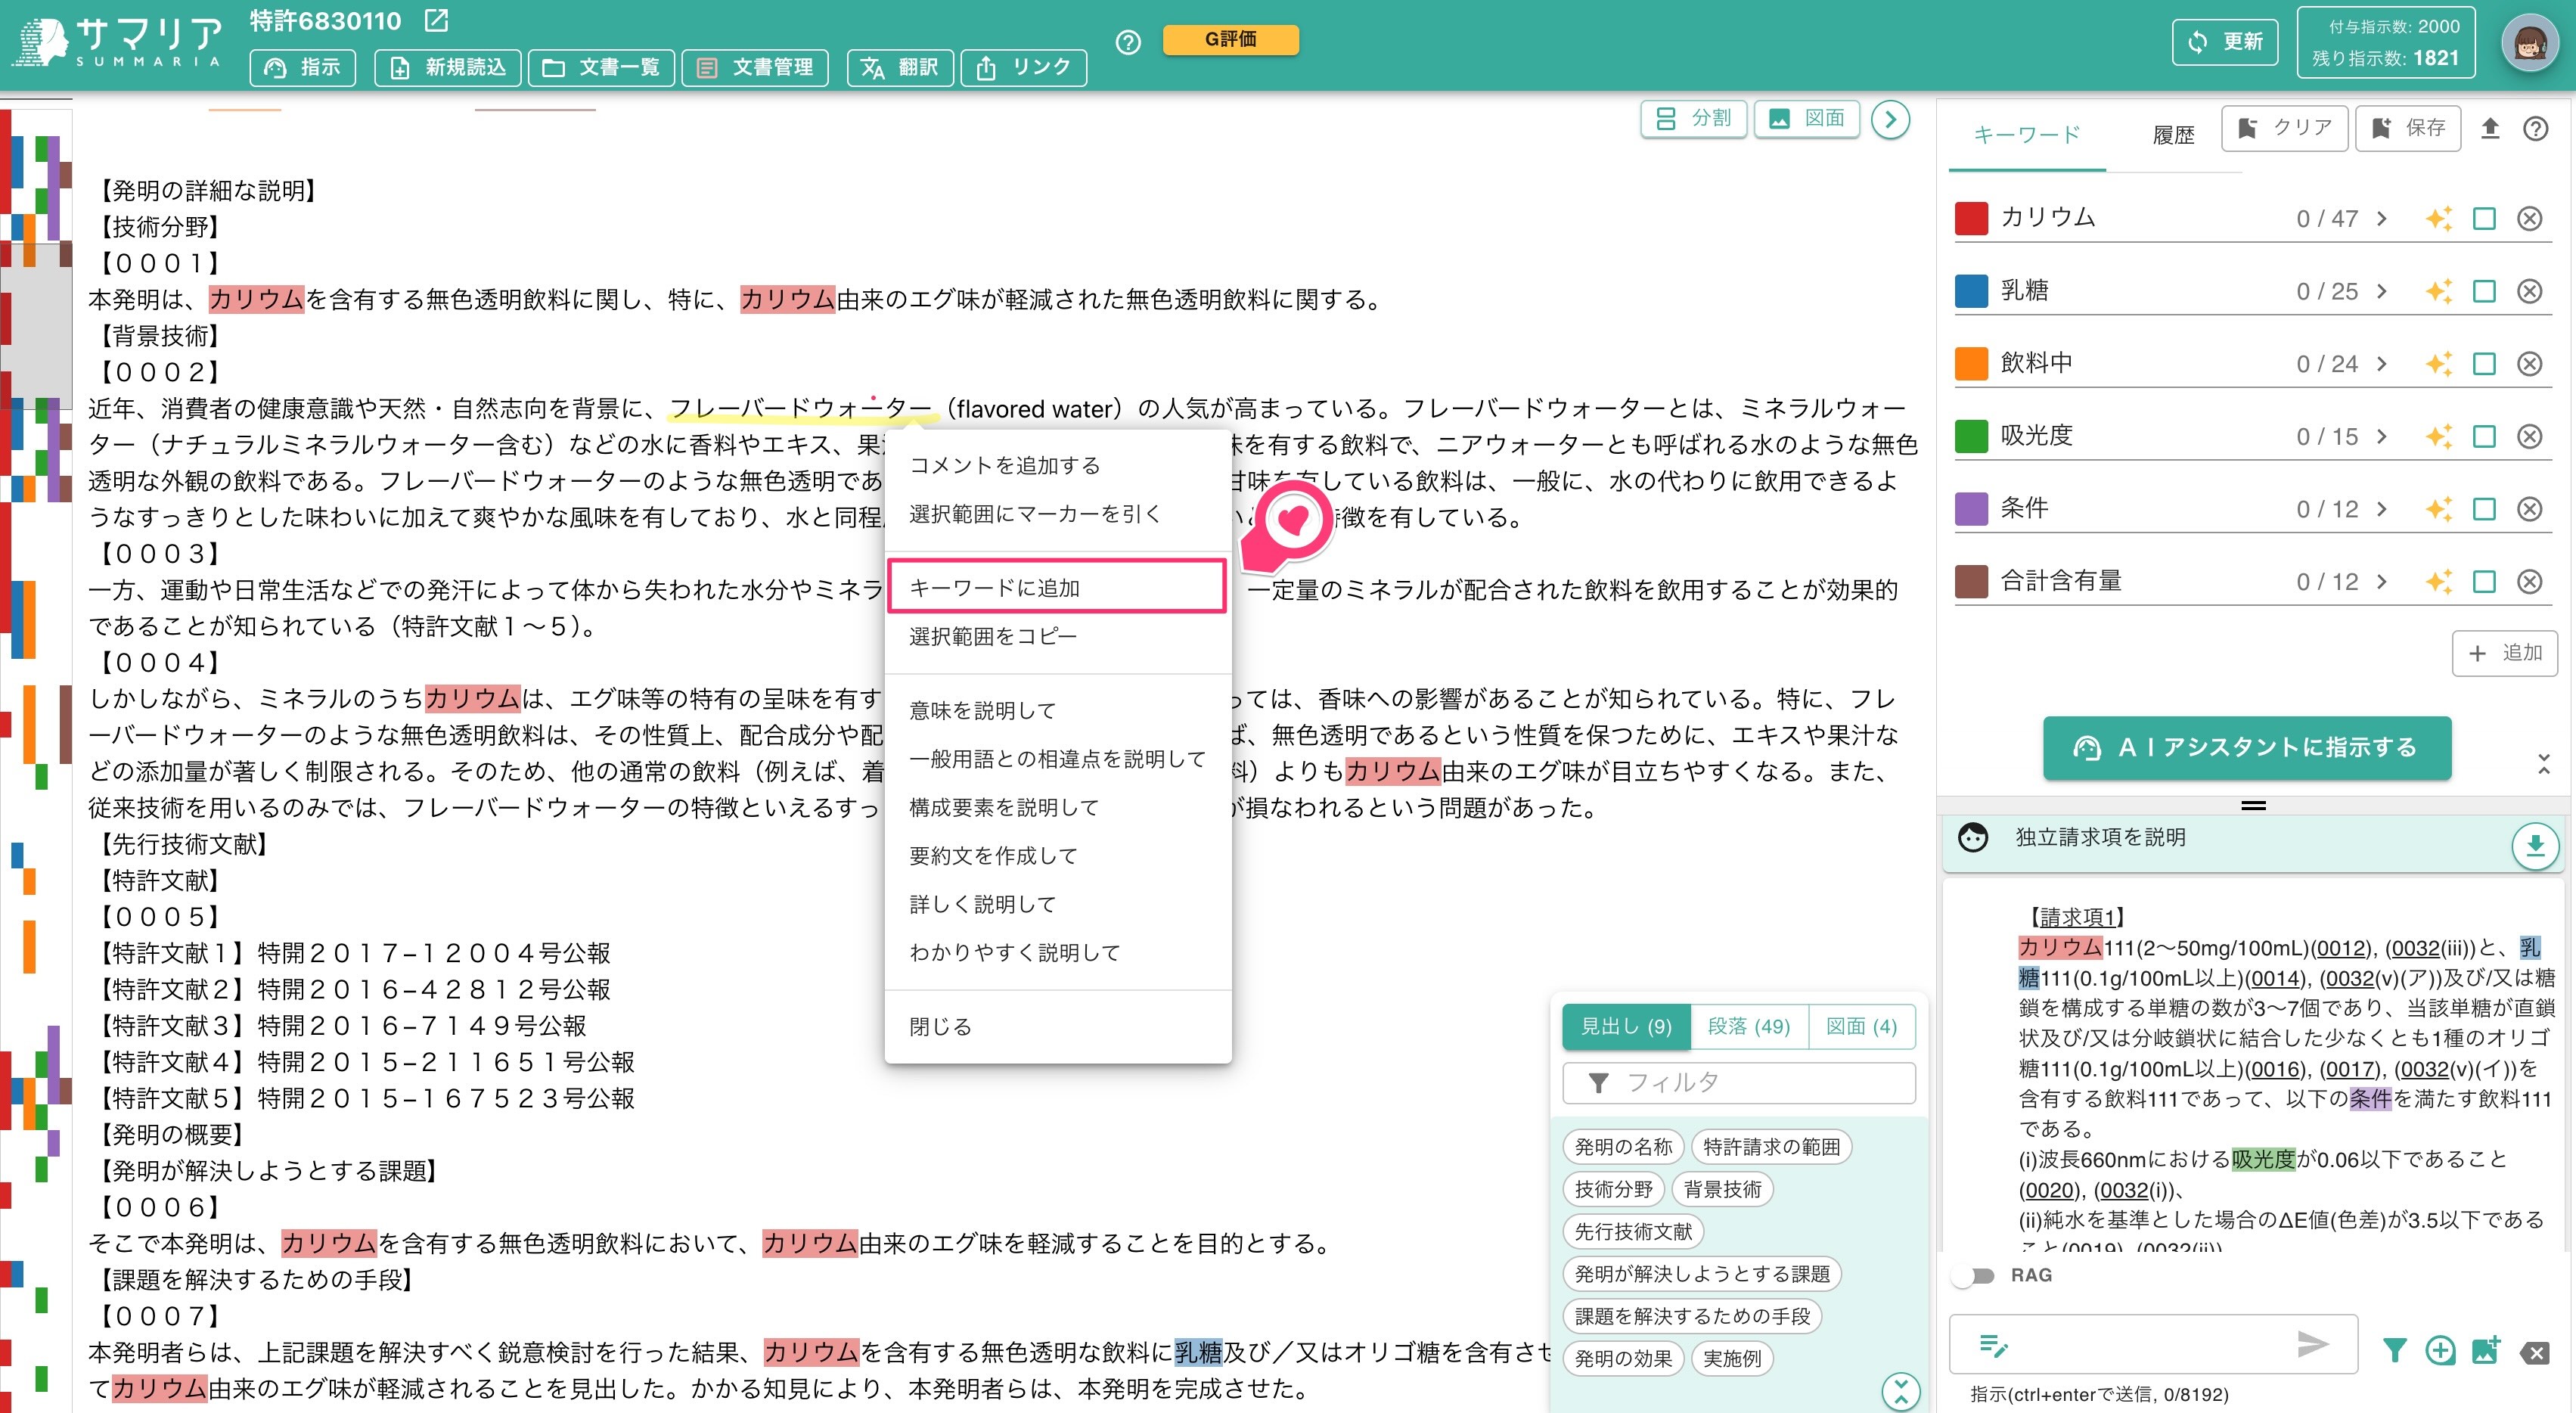The width and height of the screenshot is (2576, 1413).
Task: Remove the 乳糖 keyword with X icon
Action: tap(2529, 291)
